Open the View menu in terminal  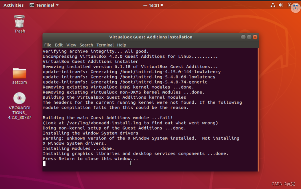pyautogui.click(x=71, y=45)
